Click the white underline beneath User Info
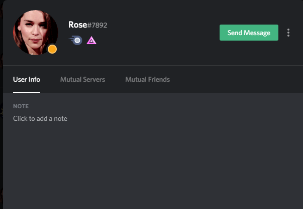 tap(27, 92)
